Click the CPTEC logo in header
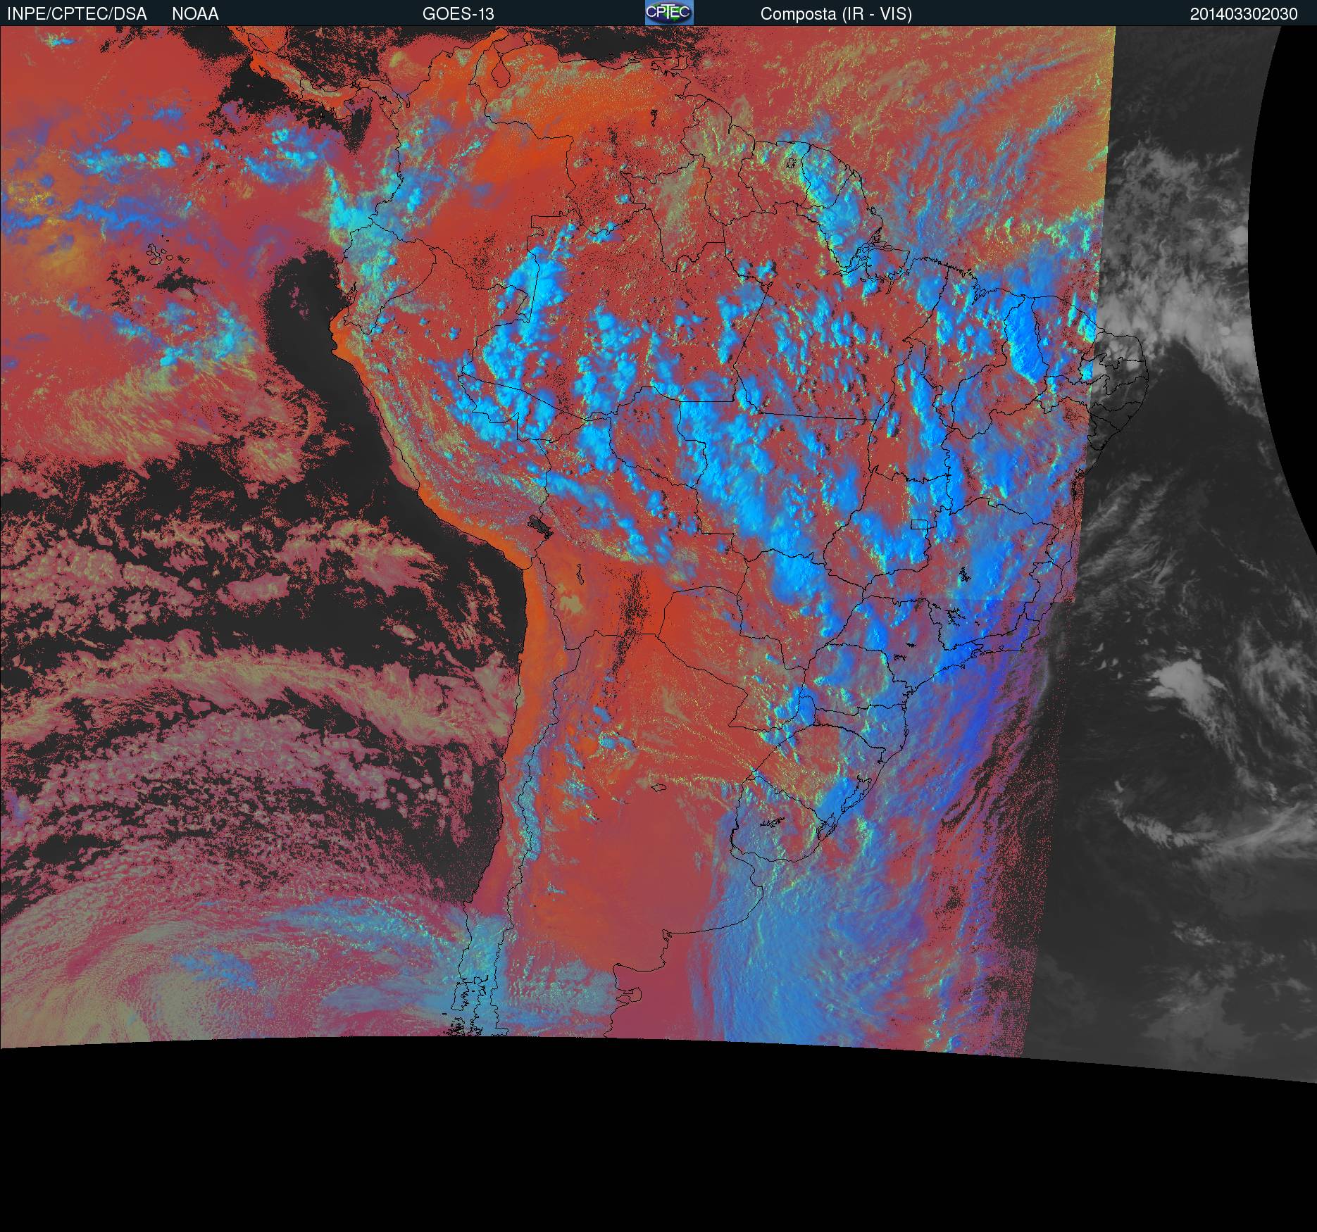Viewport: 1317px width, 1232px height. point(668,13)
